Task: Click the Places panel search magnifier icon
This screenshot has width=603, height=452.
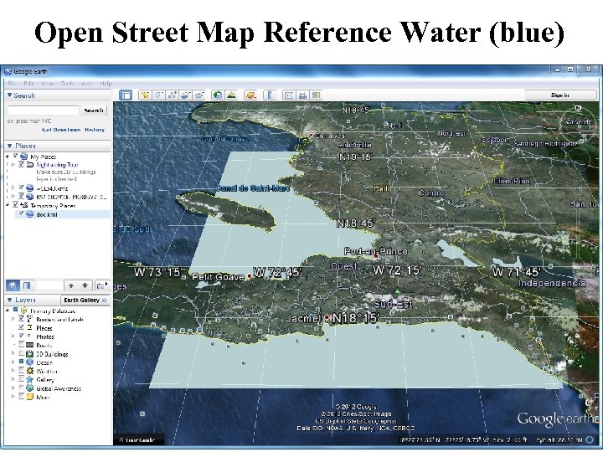Action: (13, 285)
